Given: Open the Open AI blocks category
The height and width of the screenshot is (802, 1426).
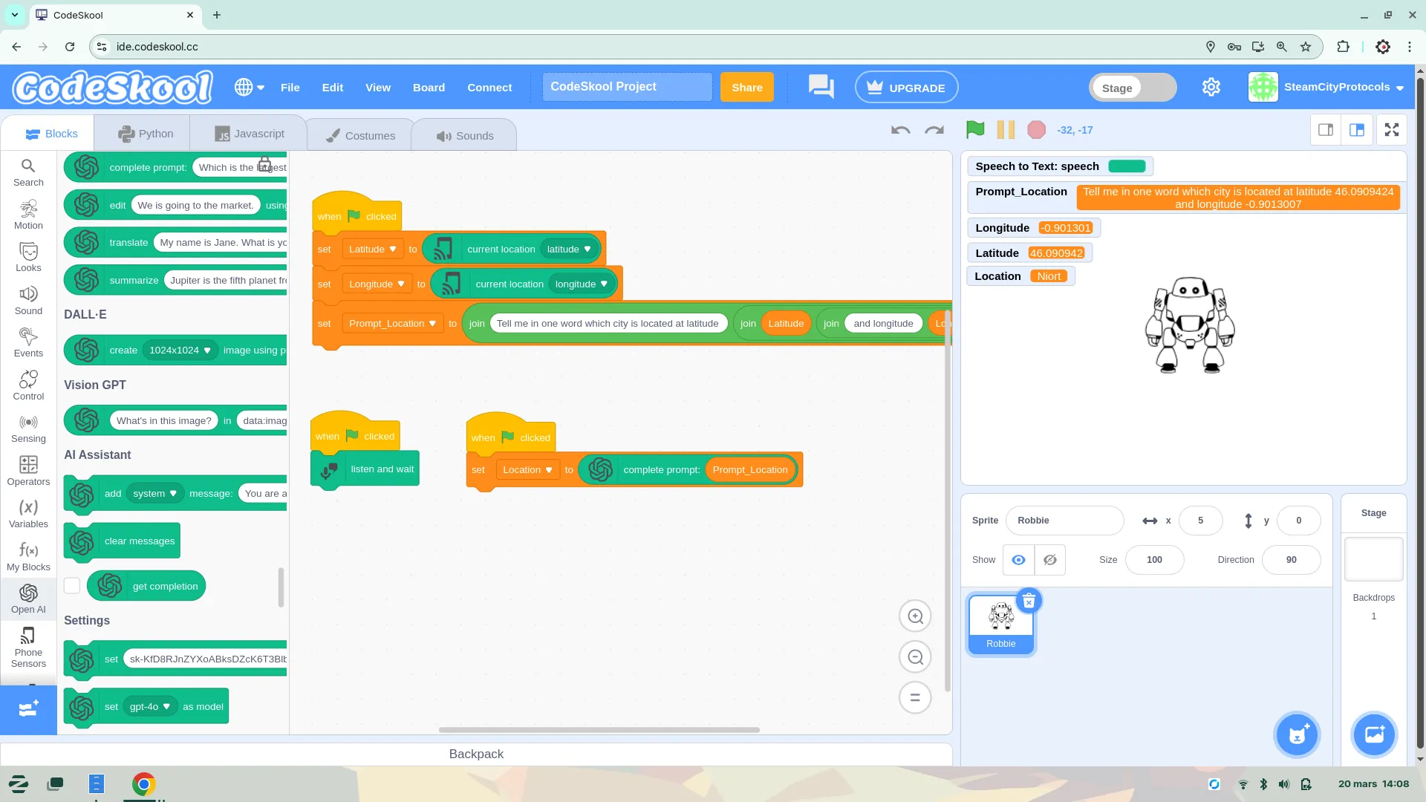Looking at the screenshot, I should [x=28, y=599].
